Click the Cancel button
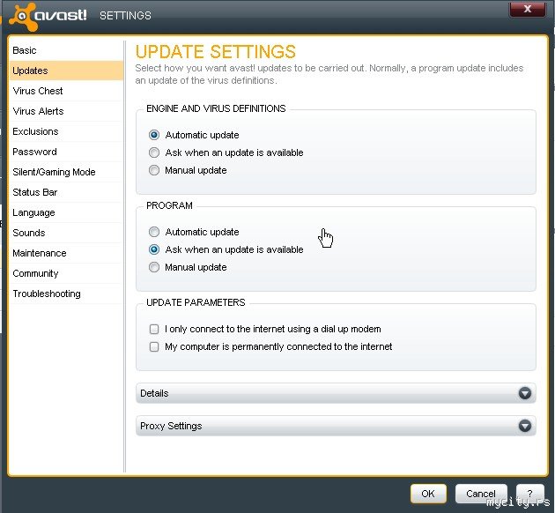555x513 pixels. [481, 494]
